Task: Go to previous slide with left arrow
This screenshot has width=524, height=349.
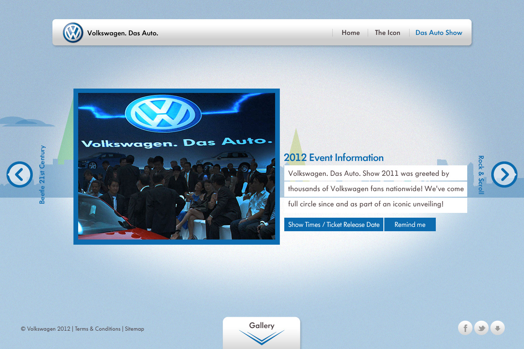Action: 20,174
